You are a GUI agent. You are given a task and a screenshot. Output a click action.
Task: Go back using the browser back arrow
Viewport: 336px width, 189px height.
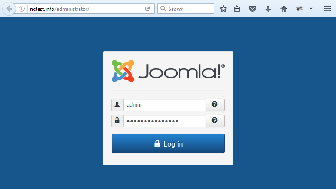click(9, 9)
